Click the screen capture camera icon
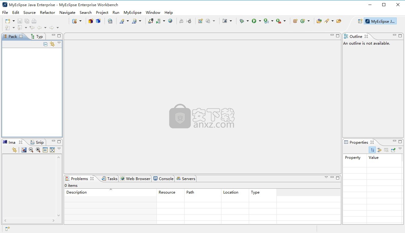This screenshot has width=405, height=233. click(x=225, y=21)
